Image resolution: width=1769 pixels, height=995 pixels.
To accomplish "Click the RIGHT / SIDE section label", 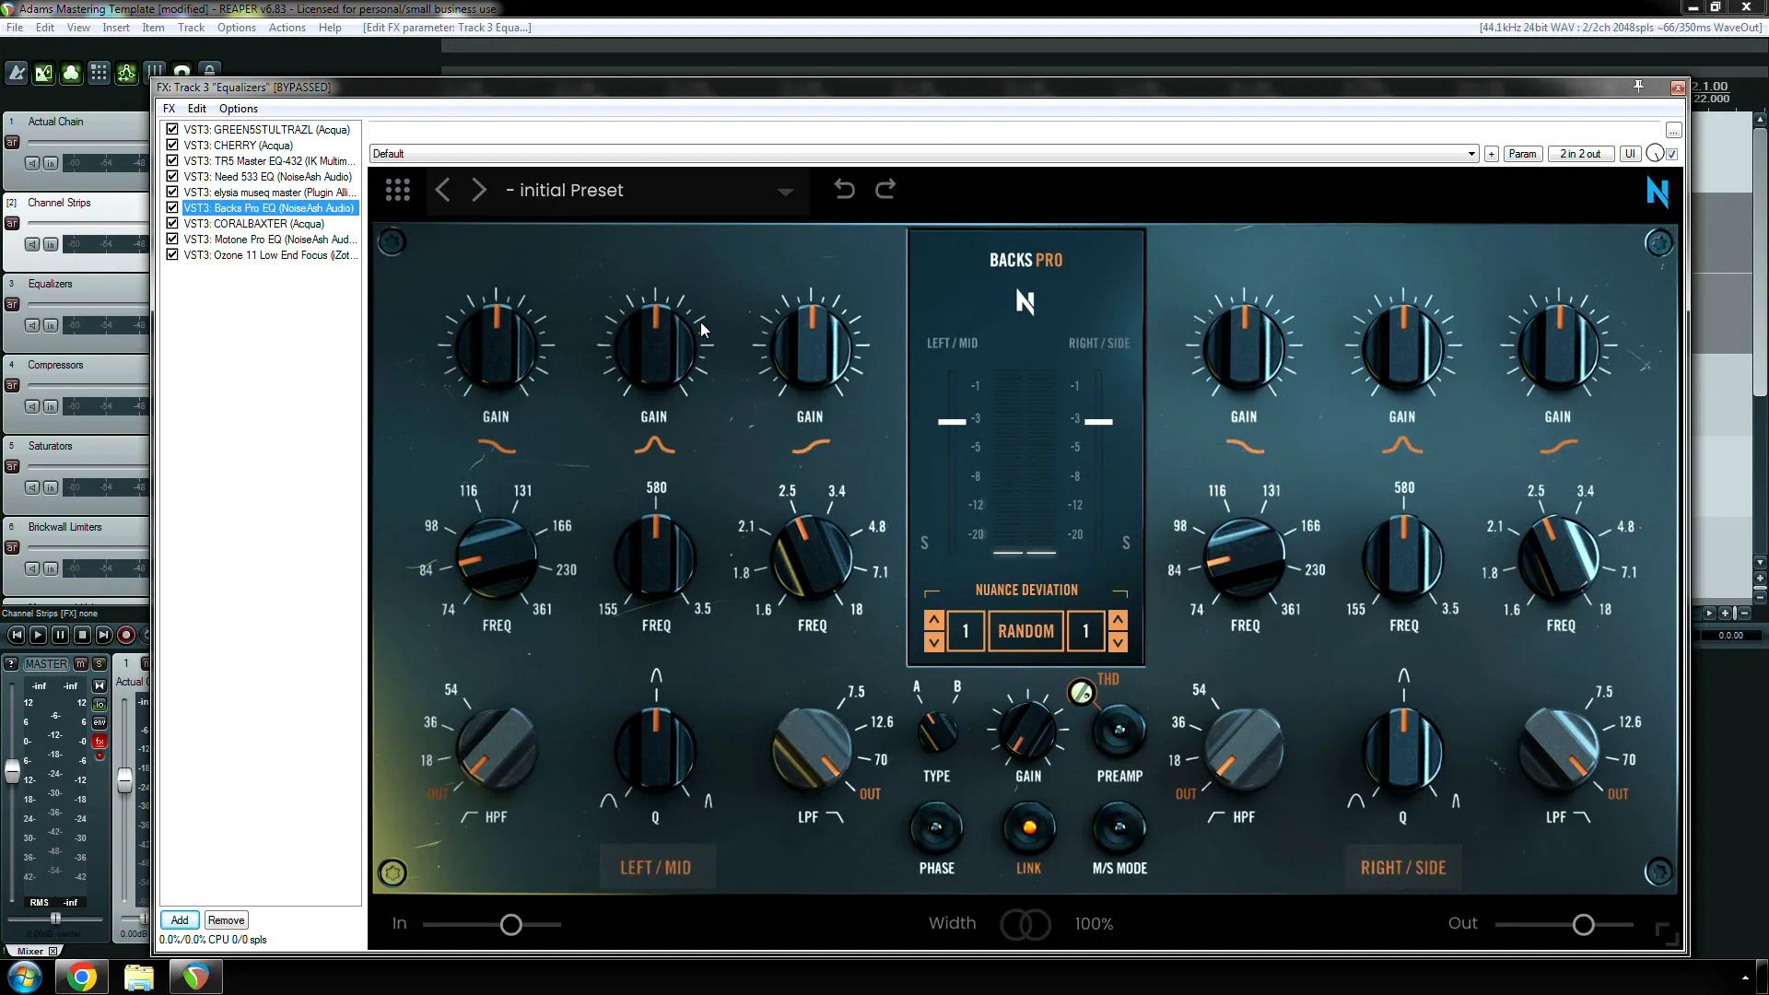I will click(x=1403, y=868).
